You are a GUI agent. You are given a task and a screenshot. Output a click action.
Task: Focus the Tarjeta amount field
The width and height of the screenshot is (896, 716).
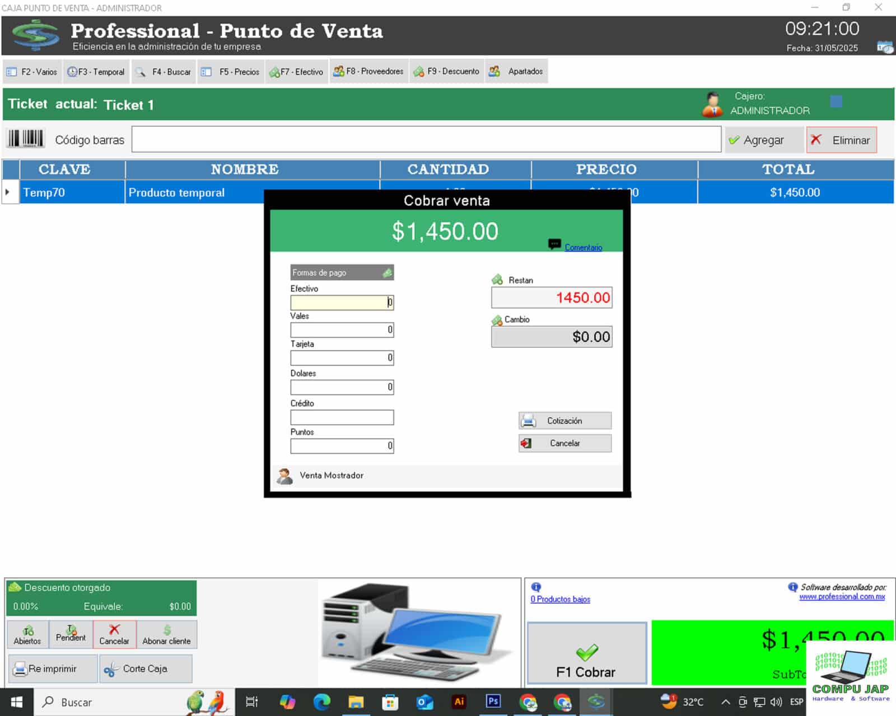(x=342, y=358)
